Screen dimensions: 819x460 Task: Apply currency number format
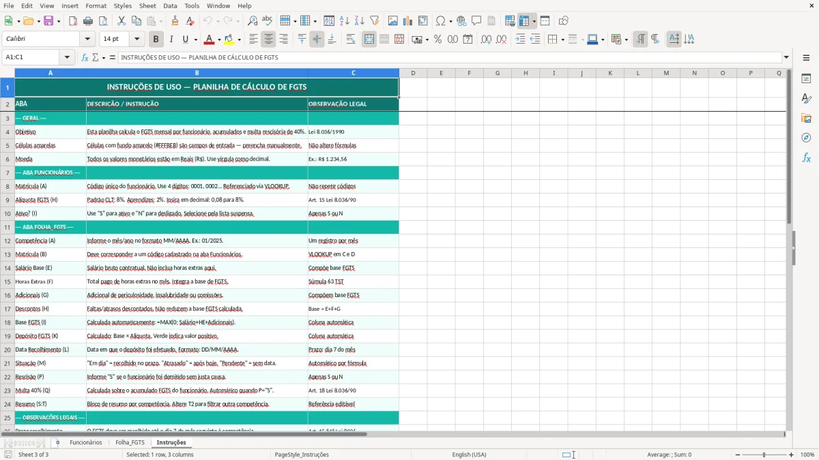pyautogui.click(x=417, y=39)
